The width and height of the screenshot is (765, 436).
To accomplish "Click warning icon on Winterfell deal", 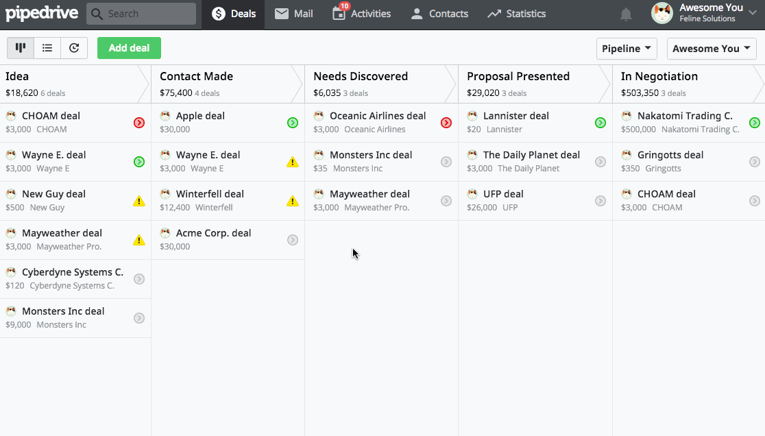I will point(293,201).
